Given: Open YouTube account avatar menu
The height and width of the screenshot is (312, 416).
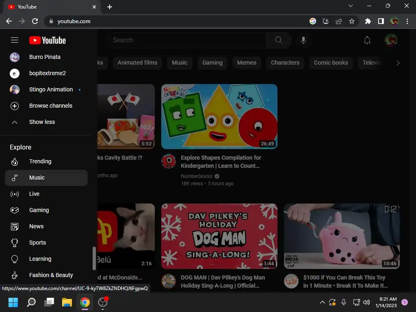Looking at the screenshot, I should pos(391,40).
